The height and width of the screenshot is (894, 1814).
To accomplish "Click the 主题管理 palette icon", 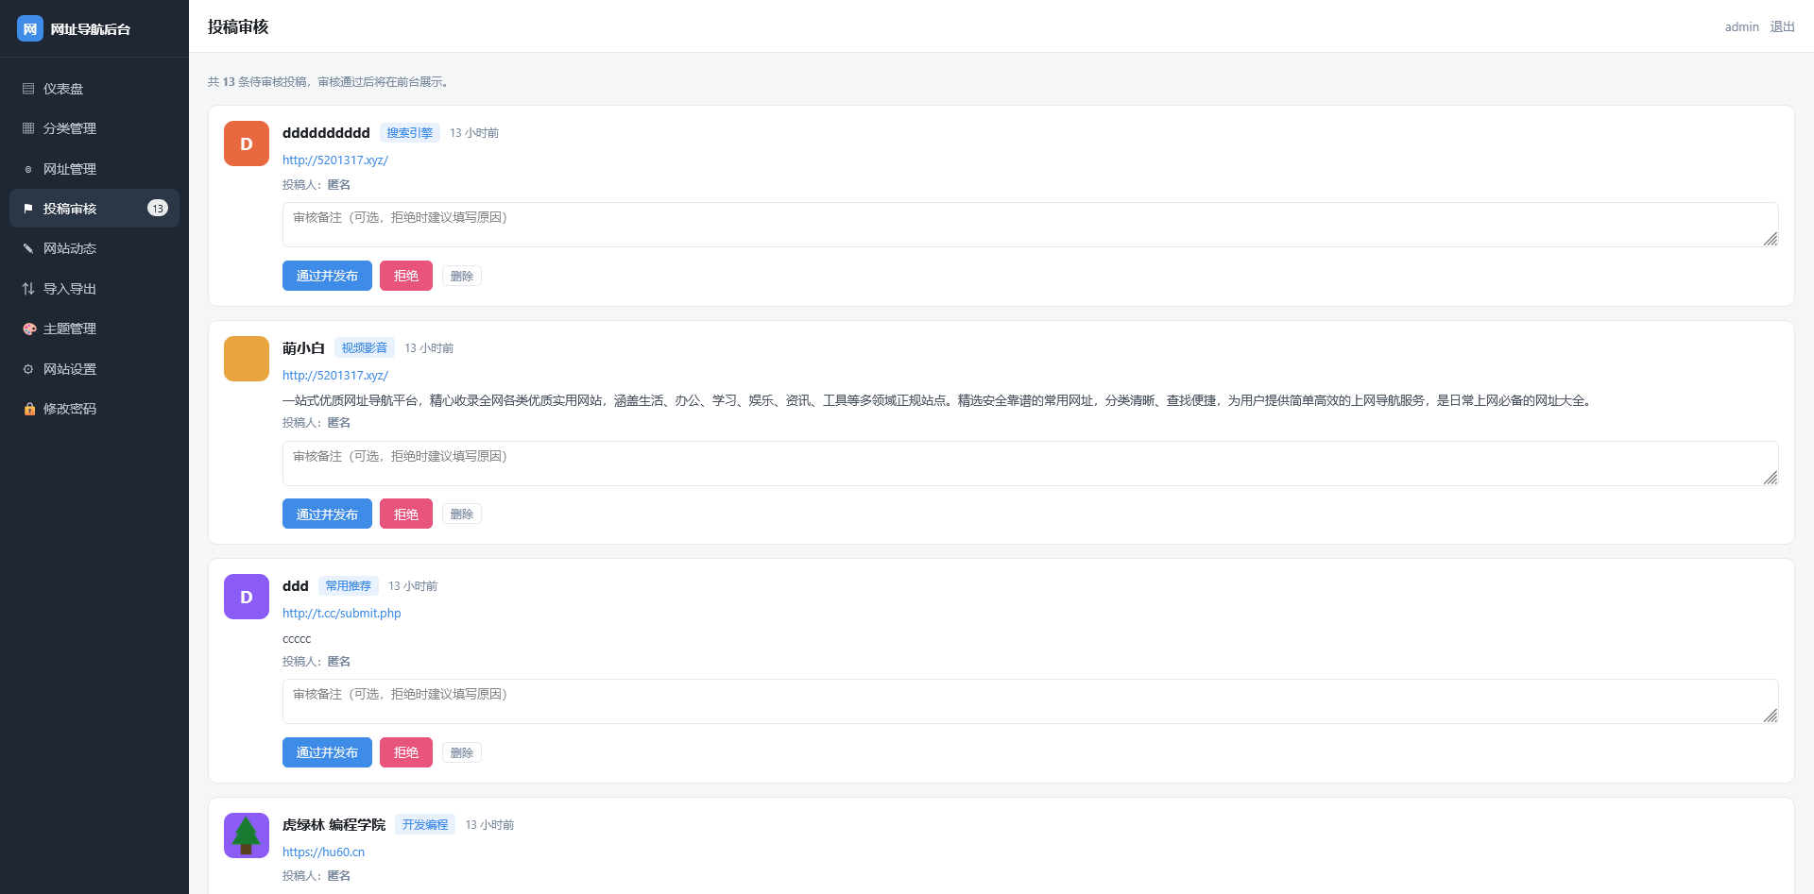I will tap(29, 329).
